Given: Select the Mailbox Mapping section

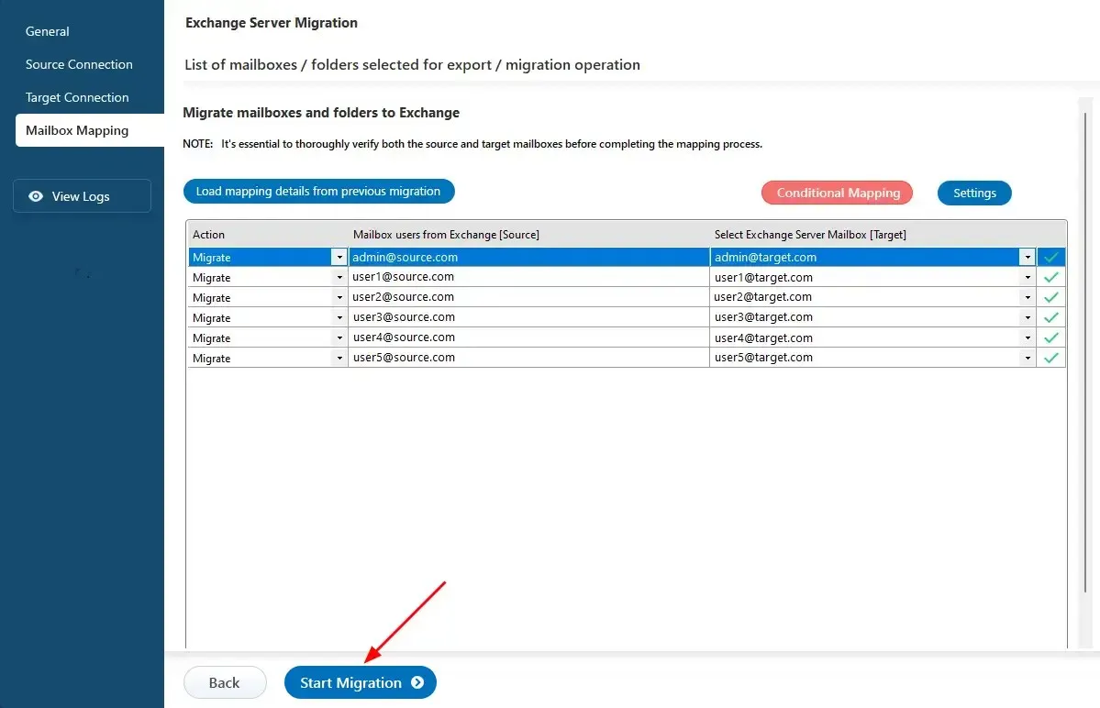Looking at the screenshot, I should coord(90,130).
